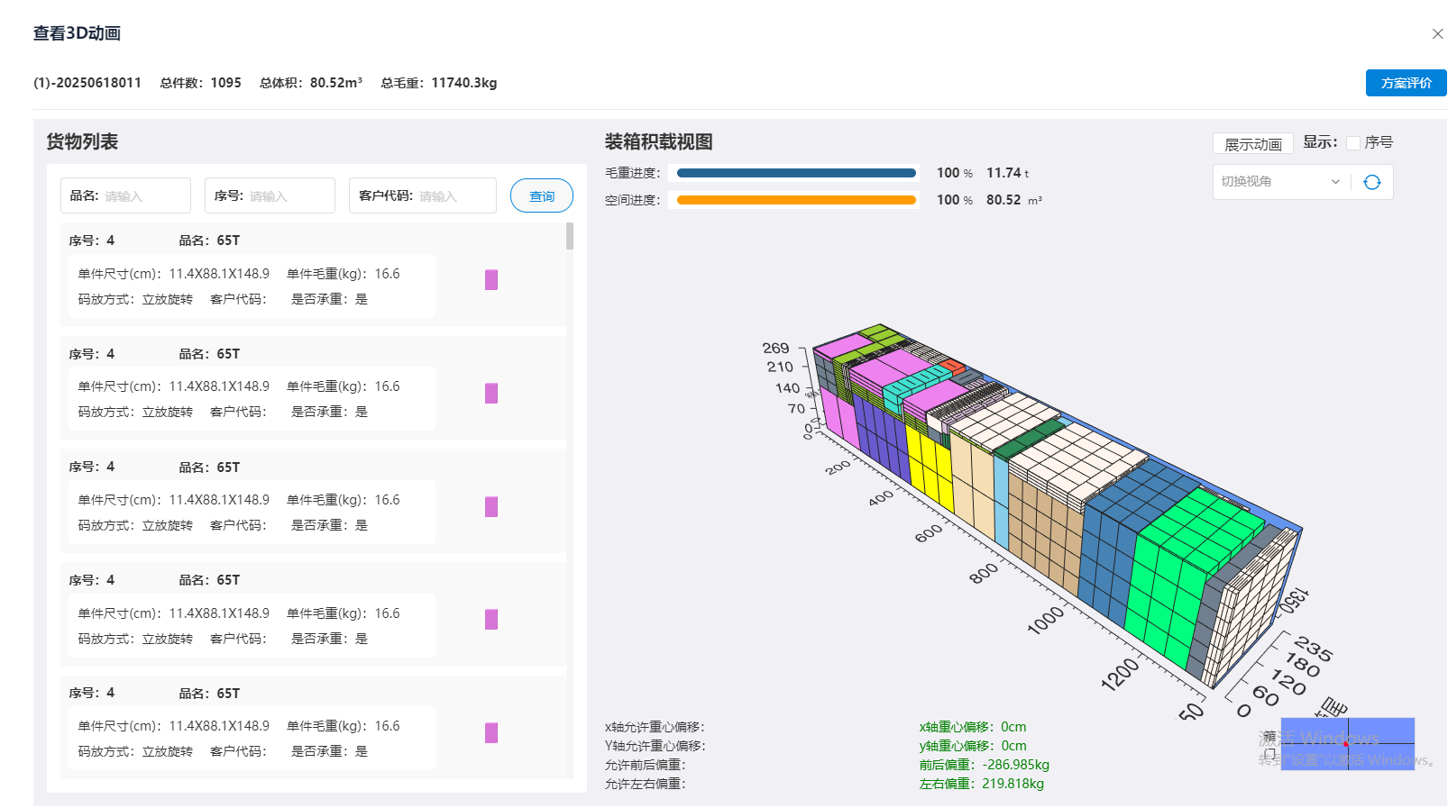This screenshot has width=1448, height=808.
Task: Click first cargo item's purple color swatch
Action: click(491, 280)
